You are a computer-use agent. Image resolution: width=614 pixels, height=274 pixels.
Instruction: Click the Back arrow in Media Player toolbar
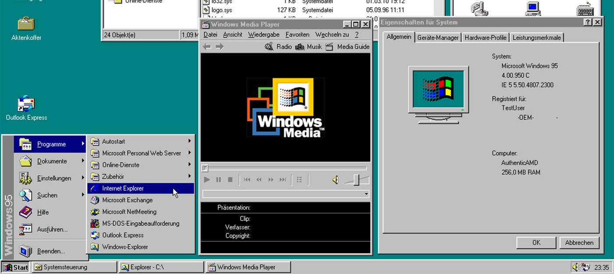pyautogui.click(x=207, y=46)
